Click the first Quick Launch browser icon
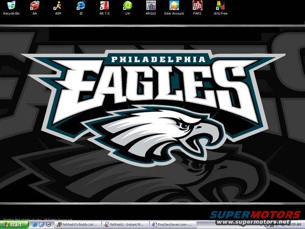Viewport: 305px width, 229px height. (x=35, y=225)
